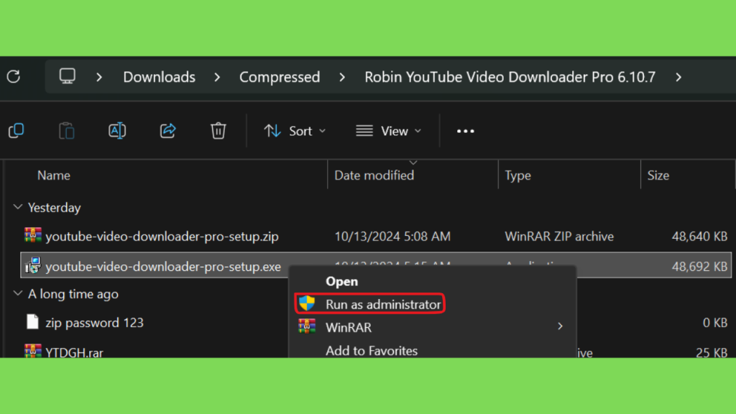Image resolution: width=736 pixels, height=414 pixels.
Task: Sort by the Size column header
Action: coord(658,175)
